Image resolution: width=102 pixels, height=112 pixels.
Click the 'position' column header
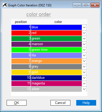pyautogui.click(x=21, y=22)
